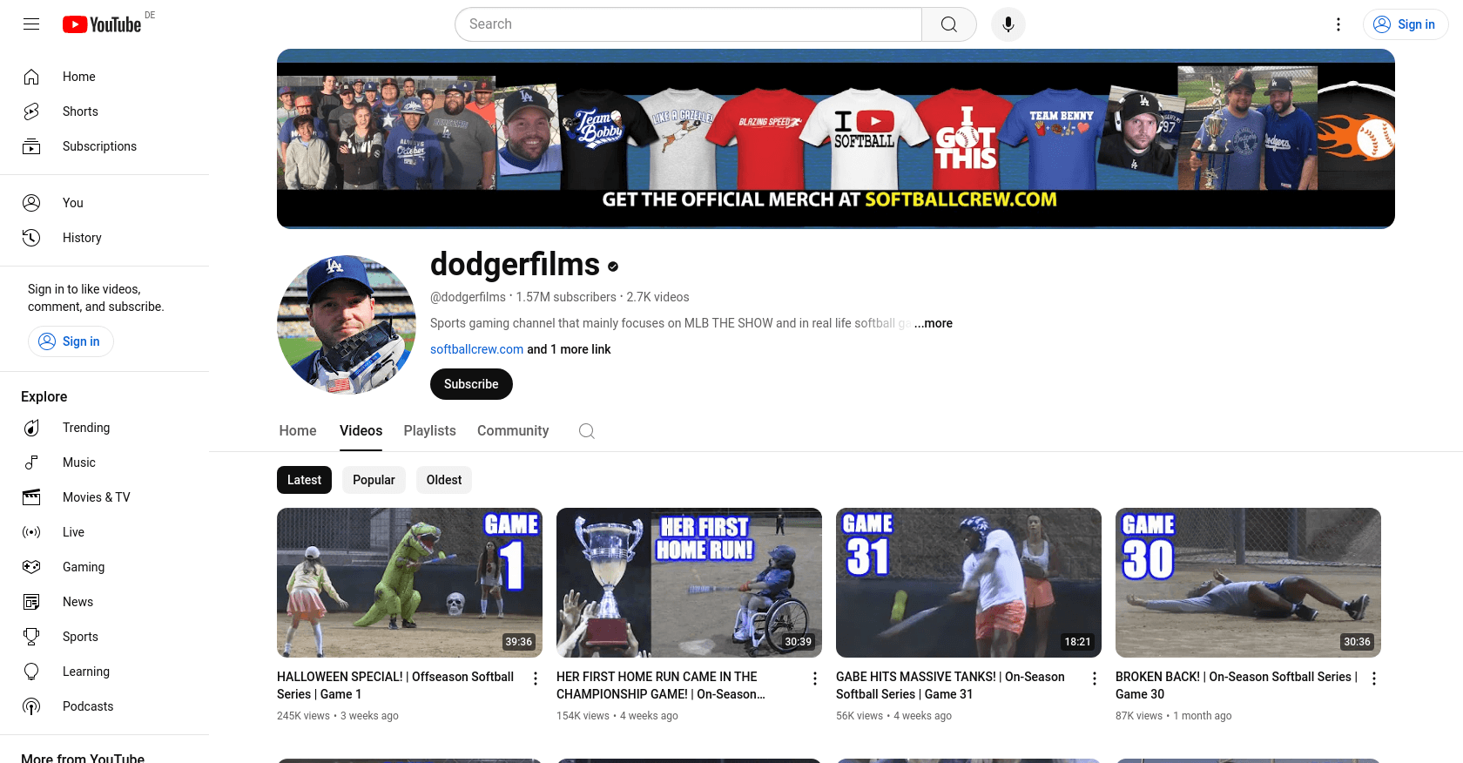The image size is (1463, 763).
Task: Open the softballcrew.com link
Action: 476,349
